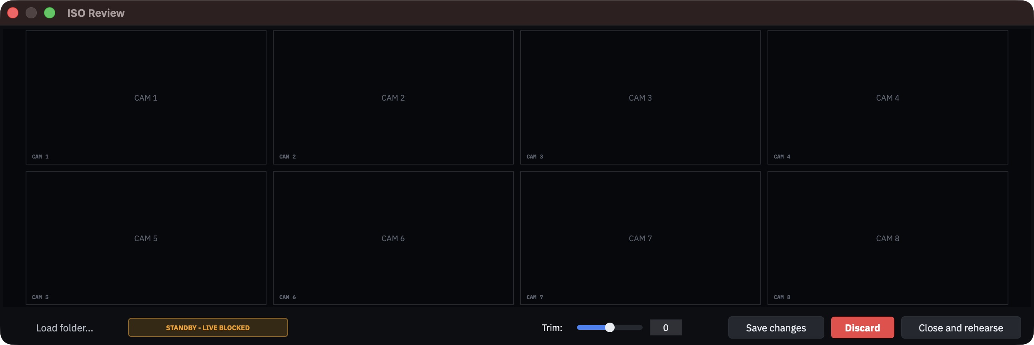Viewport: 1034px width, 345px height.
Task: Discard the pending changes
Action: click(862, 328)
